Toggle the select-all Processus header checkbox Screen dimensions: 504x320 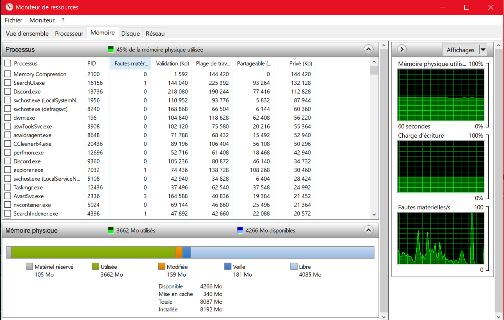click(x=7, y=64)
